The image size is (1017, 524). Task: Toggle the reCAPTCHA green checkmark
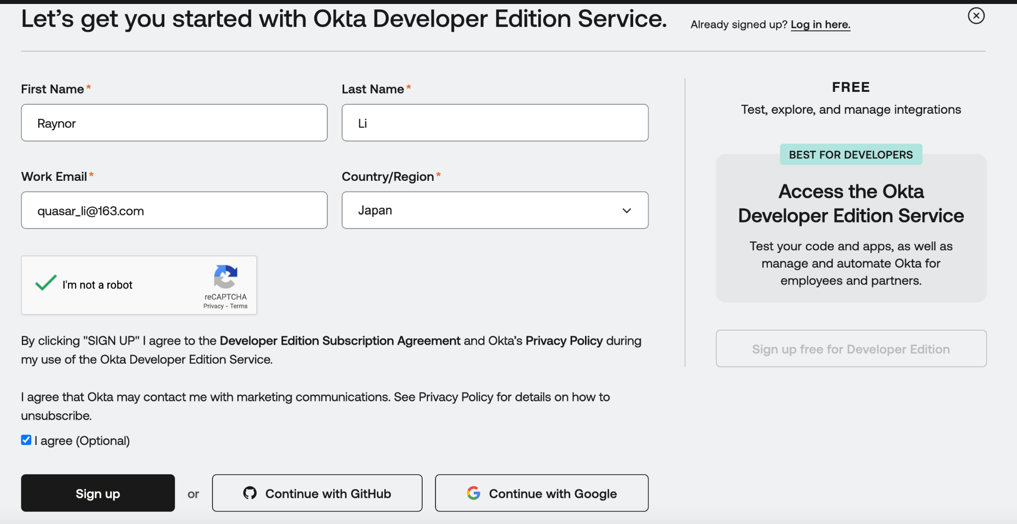[x=46, y=283]
